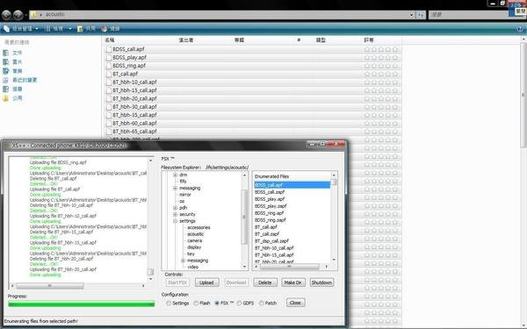The width and height of the screenshot is (527, 329).
Task: Click the file icon of BDSS_call.apf in Explorer
Action: [109, 49]
